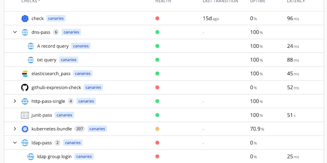This screenshot has height=163, width=327.
Task: Click the GitHub icon for github-expresion-check
Action: pos(25,88)
